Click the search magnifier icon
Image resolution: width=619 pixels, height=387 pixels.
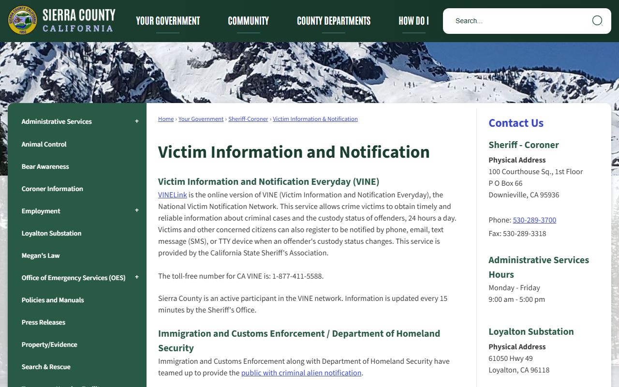597,20
